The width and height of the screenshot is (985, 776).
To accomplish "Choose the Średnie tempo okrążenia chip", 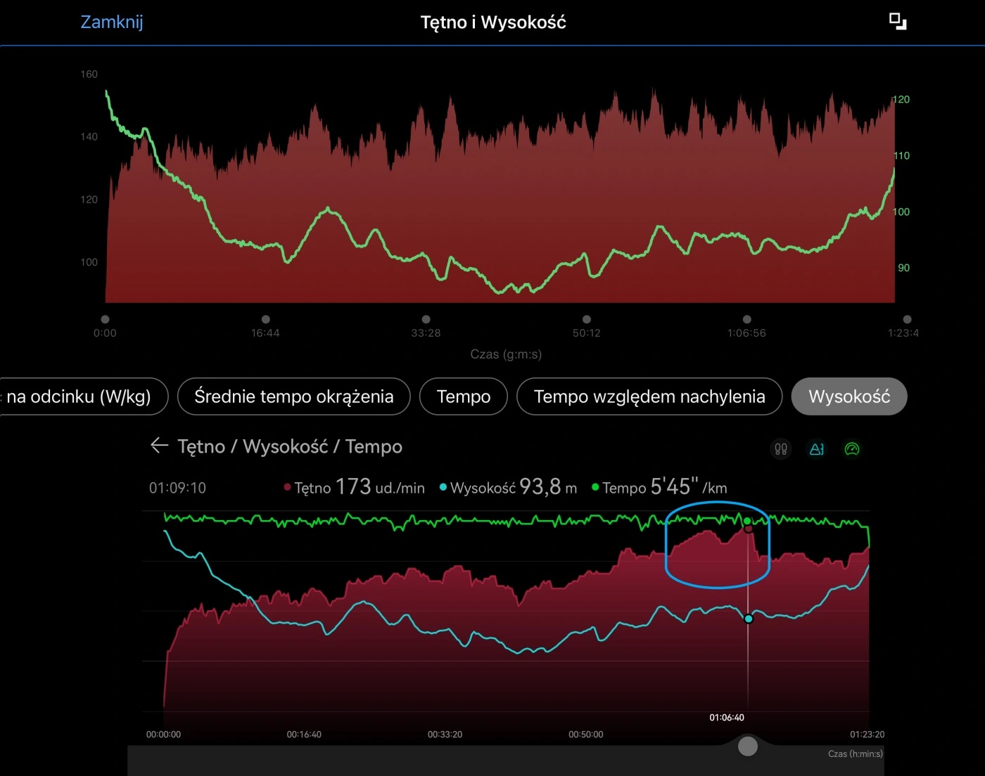I will coord(293,396).
